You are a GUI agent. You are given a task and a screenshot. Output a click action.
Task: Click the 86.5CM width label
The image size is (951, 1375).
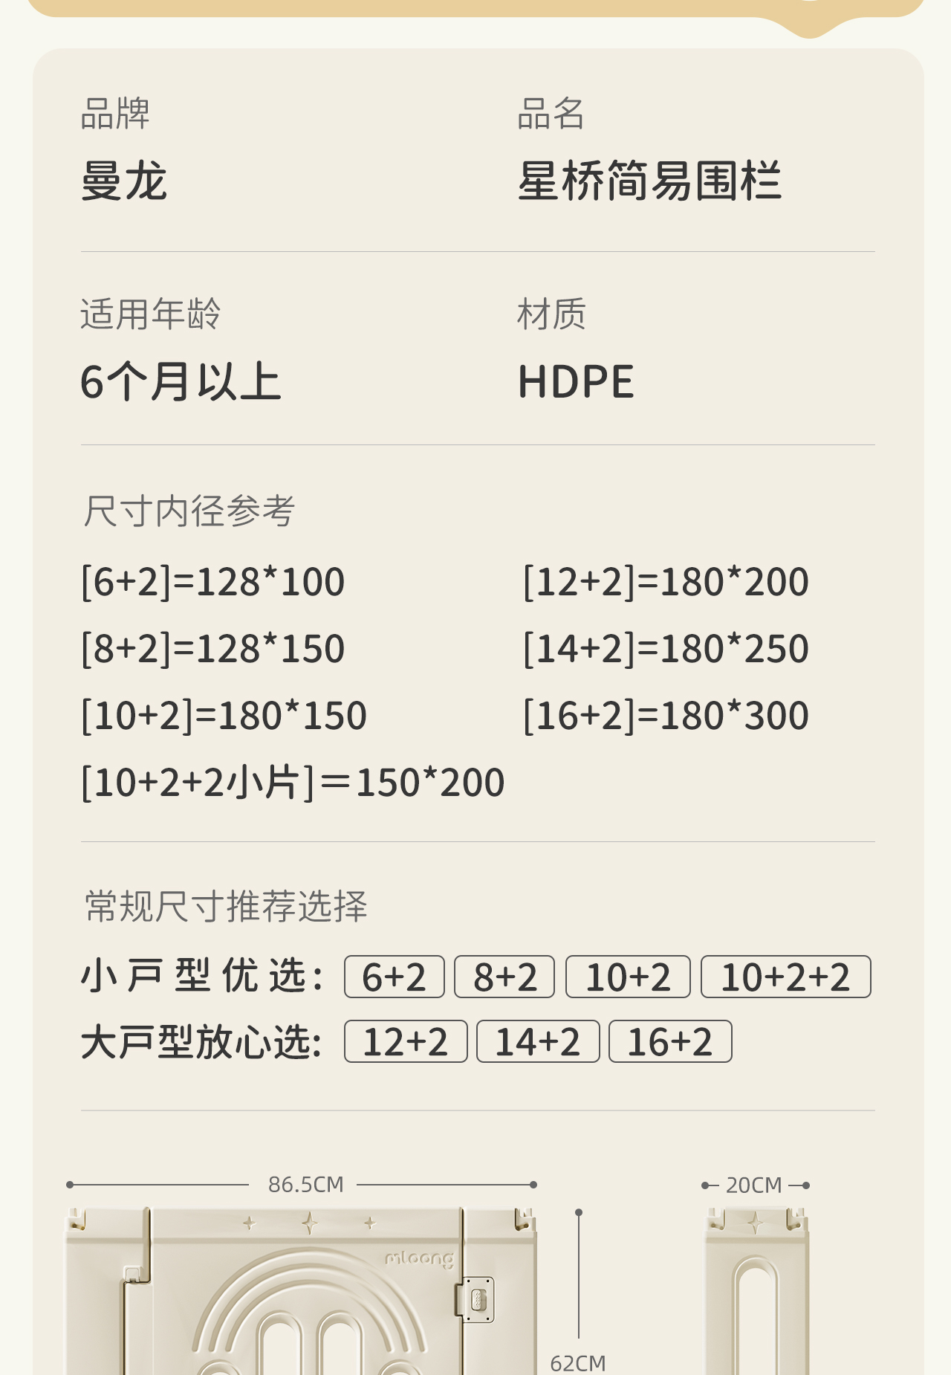[x=305, y=1184]
